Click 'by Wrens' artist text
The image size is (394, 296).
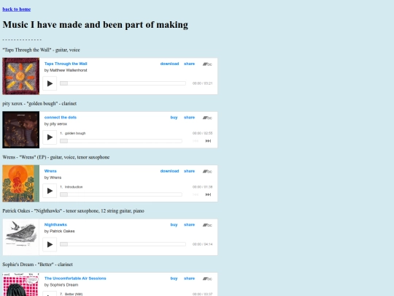(53, 178)
